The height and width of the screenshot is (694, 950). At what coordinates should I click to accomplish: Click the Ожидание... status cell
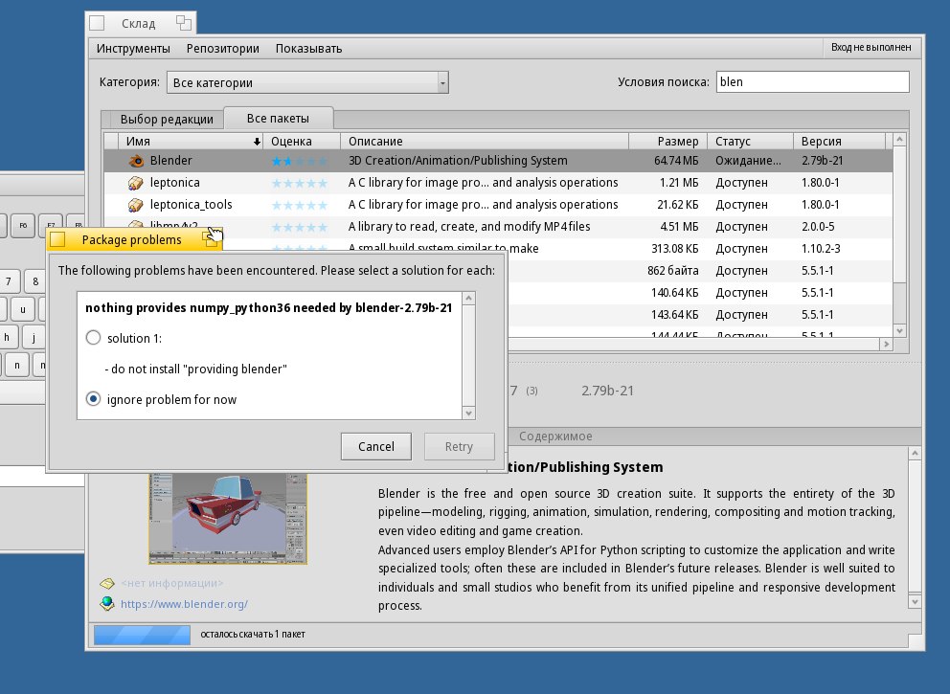point(748,161)
